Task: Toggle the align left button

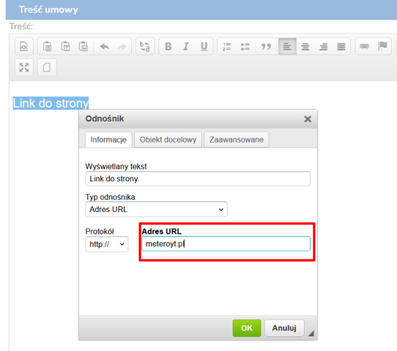Action: tap(287, 47)
